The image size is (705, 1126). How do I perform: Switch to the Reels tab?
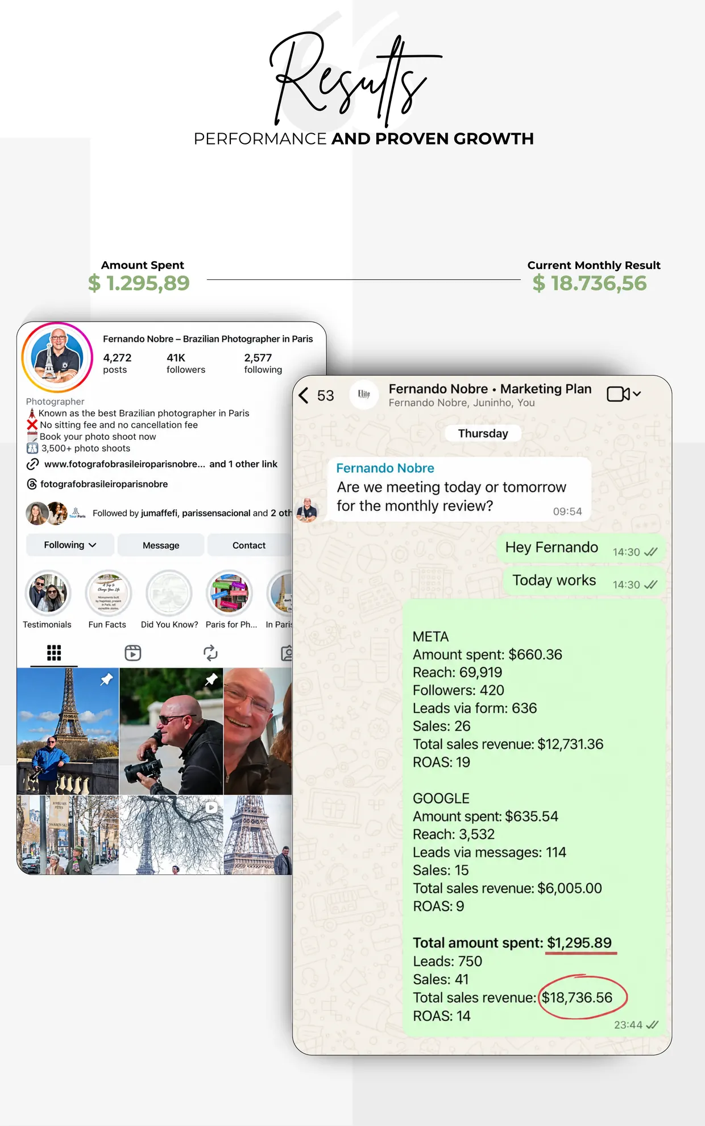coord(133,653)
